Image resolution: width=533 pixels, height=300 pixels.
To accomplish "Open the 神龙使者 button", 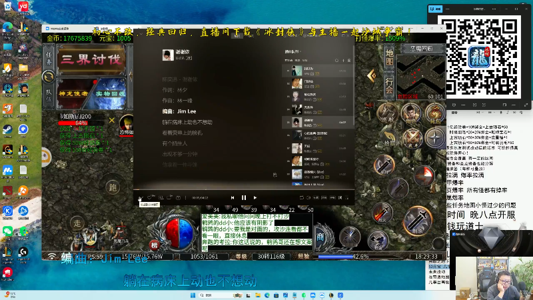I will [x=73, y=93].
